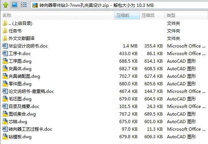Select the .. (上级目录) entry name
The height and width of the screenshot is (144, 208).
point(20,23)
